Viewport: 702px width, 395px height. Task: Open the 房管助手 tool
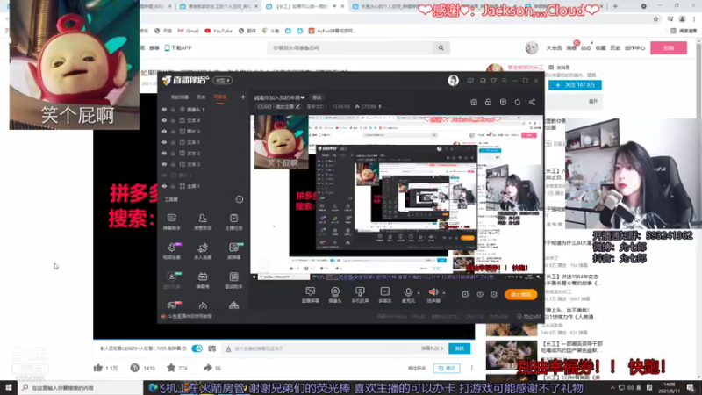click(x=203, y=222)
